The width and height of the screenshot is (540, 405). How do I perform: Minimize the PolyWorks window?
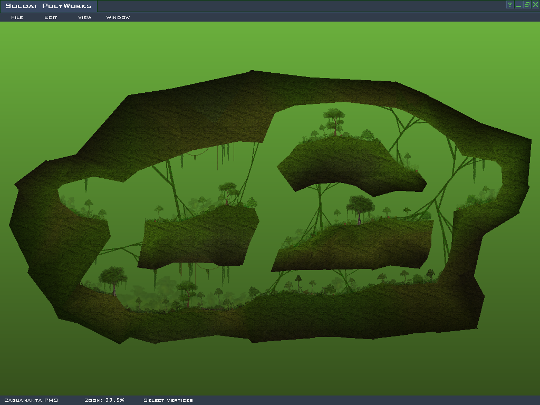pyautogui.click(x=518, y=5)
